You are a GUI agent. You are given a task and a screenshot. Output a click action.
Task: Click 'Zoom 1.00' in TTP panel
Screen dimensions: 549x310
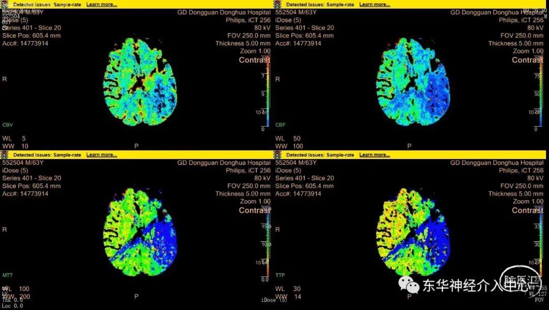tap(528, 201)
